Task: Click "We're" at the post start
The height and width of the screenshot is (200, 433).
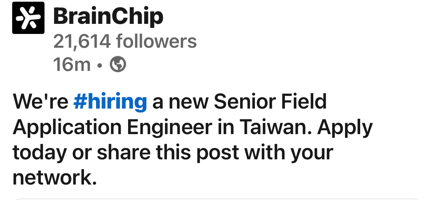Action: click(x=40, y=101)
